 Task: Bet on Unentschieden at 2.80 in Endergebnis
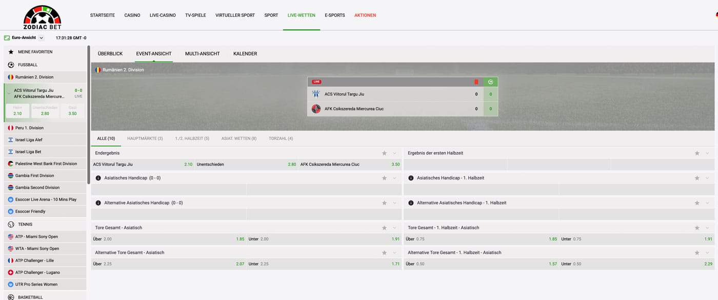point(246,164)
